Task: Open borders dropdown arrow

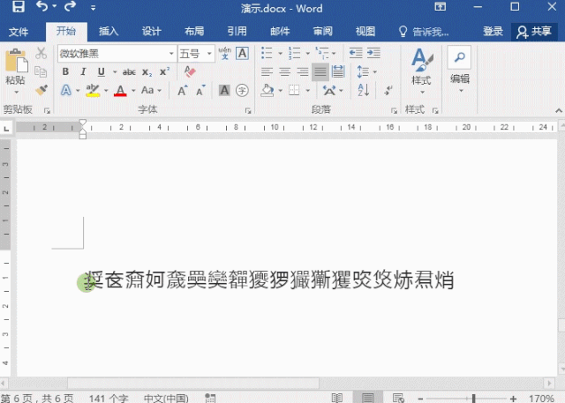Action: tap(308, 91)
